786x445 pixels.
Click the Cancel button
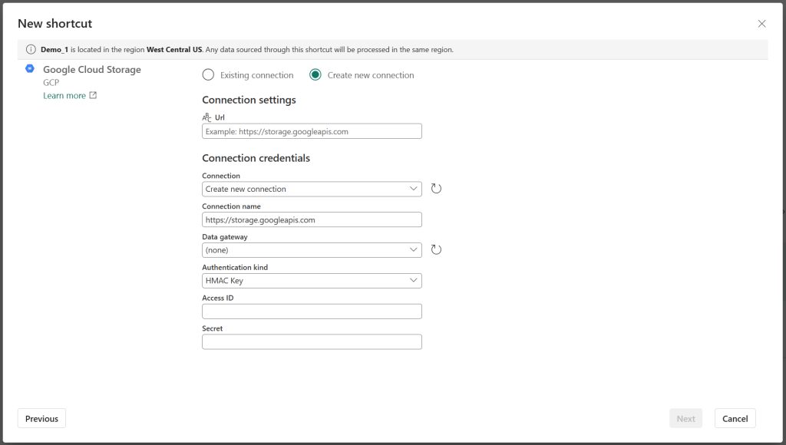coord(735,418)
